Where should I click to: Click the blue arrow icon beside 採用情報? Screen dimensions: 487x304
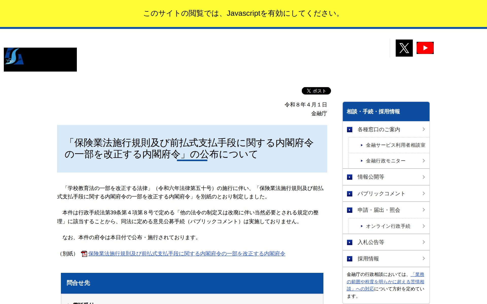tap(350, 259)
